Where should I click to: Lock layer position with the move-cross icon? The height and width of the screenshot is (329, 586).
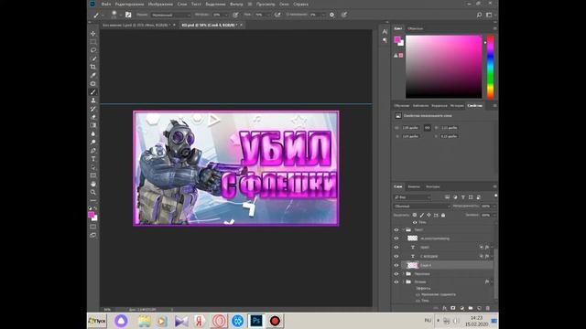tap(429, 216)
